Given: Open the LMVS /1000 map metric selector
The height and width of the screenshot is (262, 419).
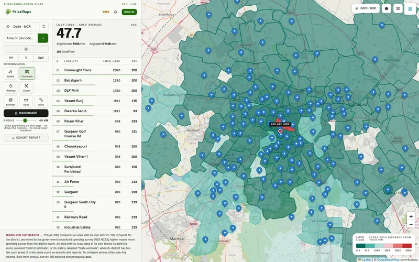Looking at the screenshot, I should [x=366, y=8].
